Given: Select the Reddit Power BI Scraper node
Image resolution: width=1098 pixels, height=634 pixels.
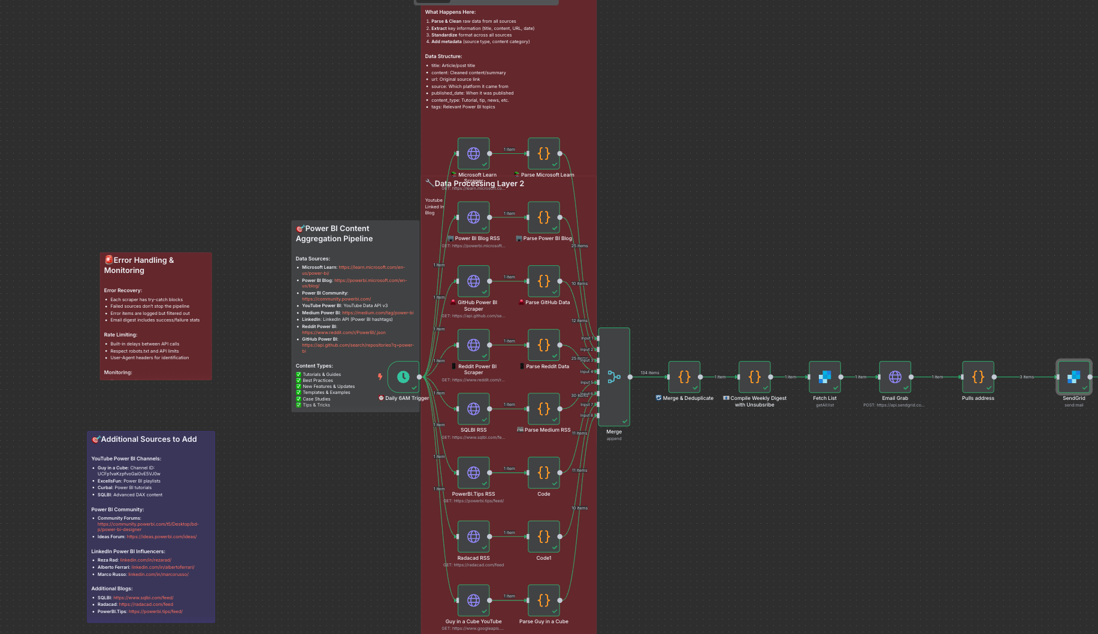Looking at the screenshot, I should tap(473, 345).
